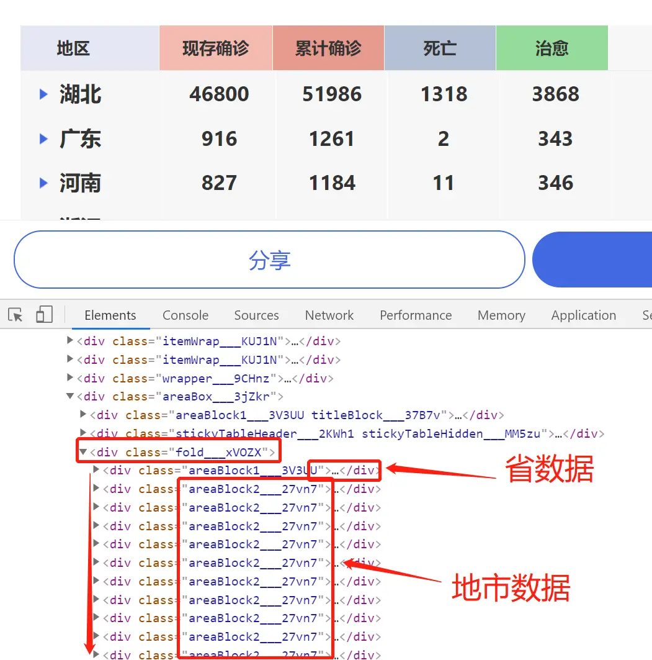Viewport: 652px width, 660px height.
Task: Click value 1261 in 广东 row
Action: pyautogui.click(x=332, y=138)
